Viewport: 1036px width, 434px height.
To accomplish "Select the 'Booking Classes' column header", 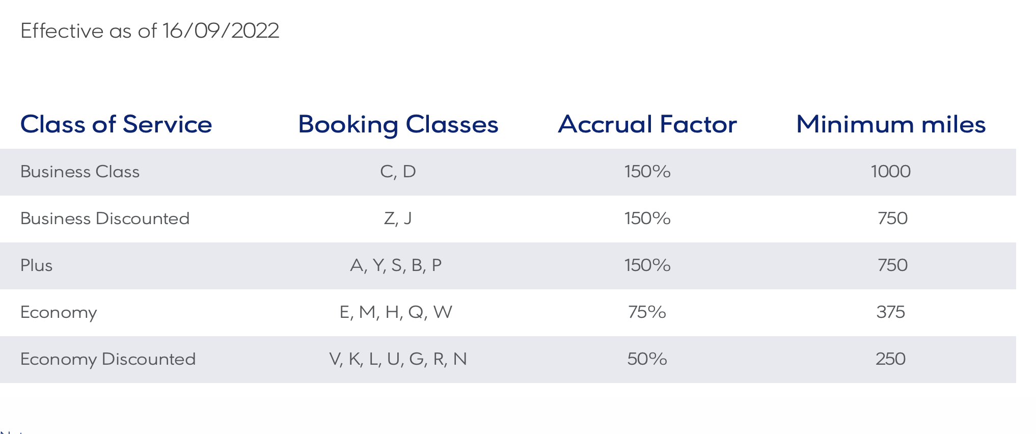I will click(398, 124).
